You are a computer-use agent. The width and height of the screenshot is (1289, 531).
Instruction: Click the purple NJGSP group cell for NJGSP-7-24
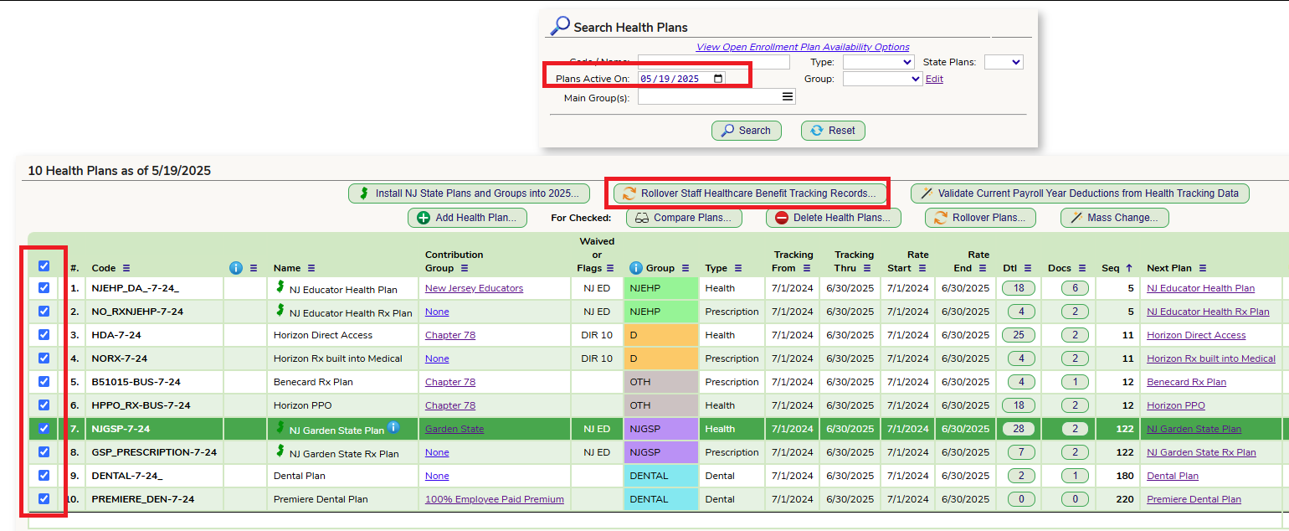(660, 429)
